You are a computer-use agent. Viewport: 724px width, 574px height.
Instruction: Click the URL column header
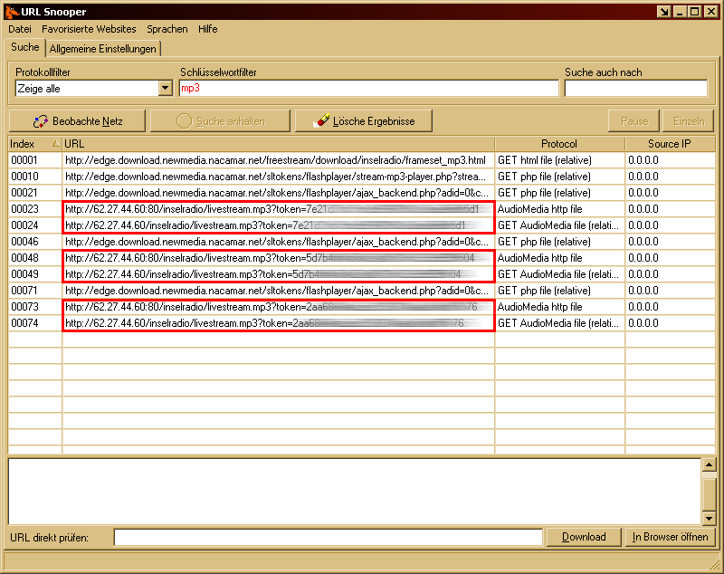(279, 144)
